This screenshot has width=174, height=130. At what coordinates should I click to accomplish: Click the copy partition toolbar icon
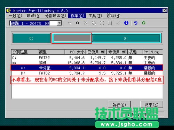click(x=110, y=23)
